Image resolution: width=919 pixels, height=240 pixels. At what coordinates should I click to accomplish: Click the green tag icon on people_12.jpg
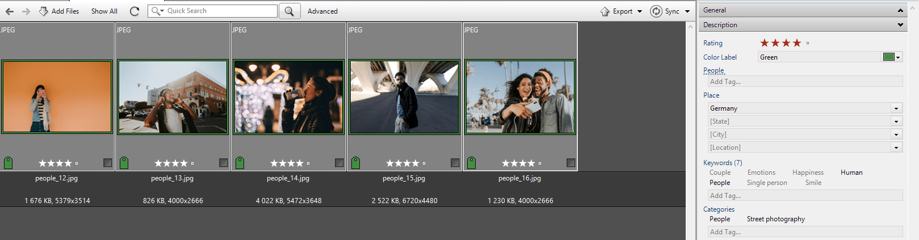point(8,163)
